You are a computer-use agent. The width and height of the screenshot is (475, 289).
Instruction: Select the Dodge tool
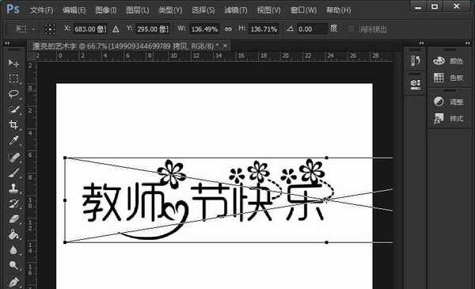pos(13,265)
